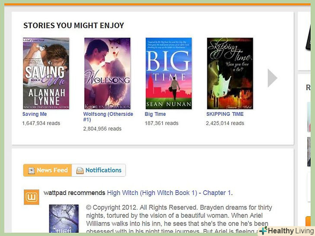Click the Saving Me title link
315x236 pixels.
[35, 114]
